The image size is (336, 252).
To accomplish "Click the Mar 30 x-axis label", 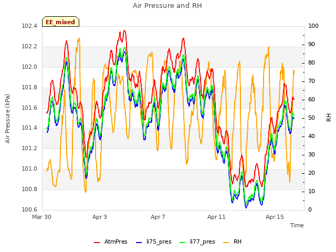I will [x=42, y=217].
